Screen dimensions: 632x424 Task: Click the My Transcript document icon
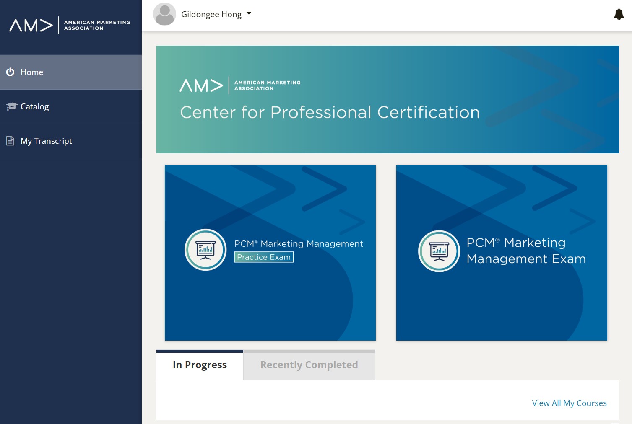pyautogui.click(x=10, y=141)
